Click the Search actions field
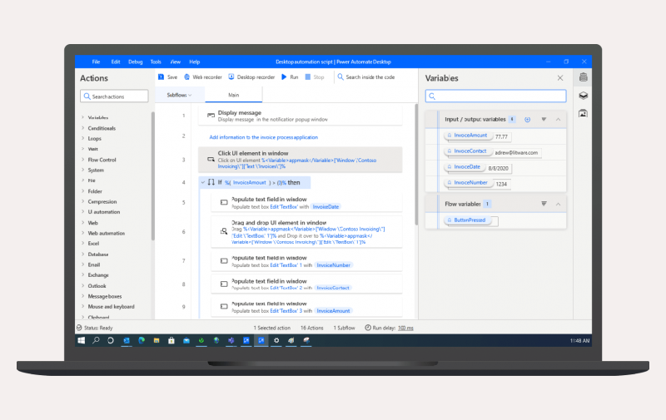 tap(114, 96)
